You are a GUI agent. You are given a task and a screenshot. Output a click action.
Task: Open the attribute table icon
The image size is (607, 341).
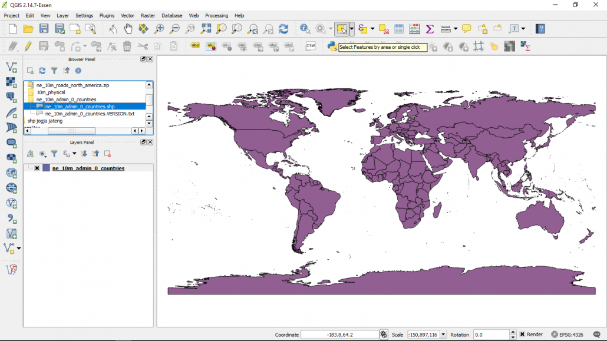click(x=399, y=28)
